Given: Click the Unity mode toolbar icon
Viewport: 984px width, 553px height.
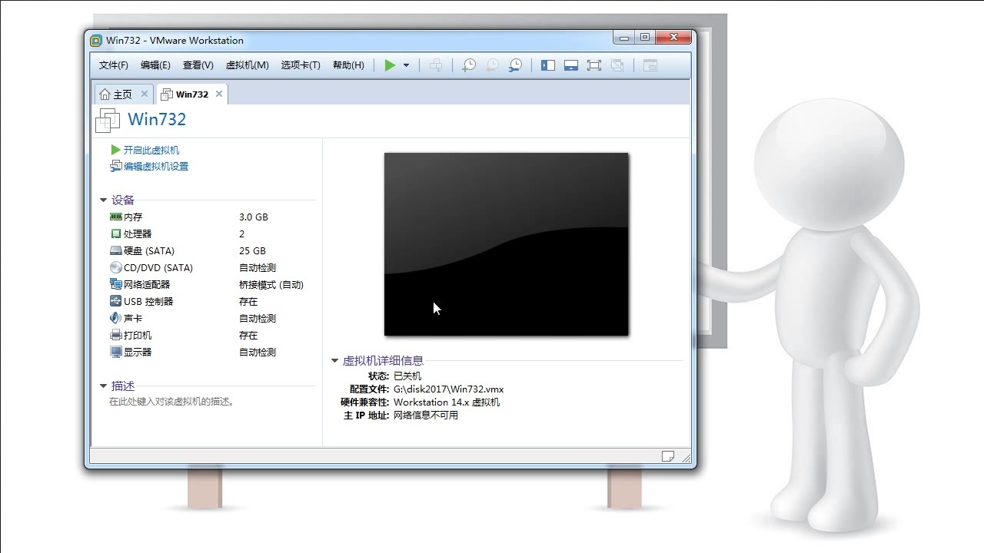Looking at the screenshot, I should point(617,65).
